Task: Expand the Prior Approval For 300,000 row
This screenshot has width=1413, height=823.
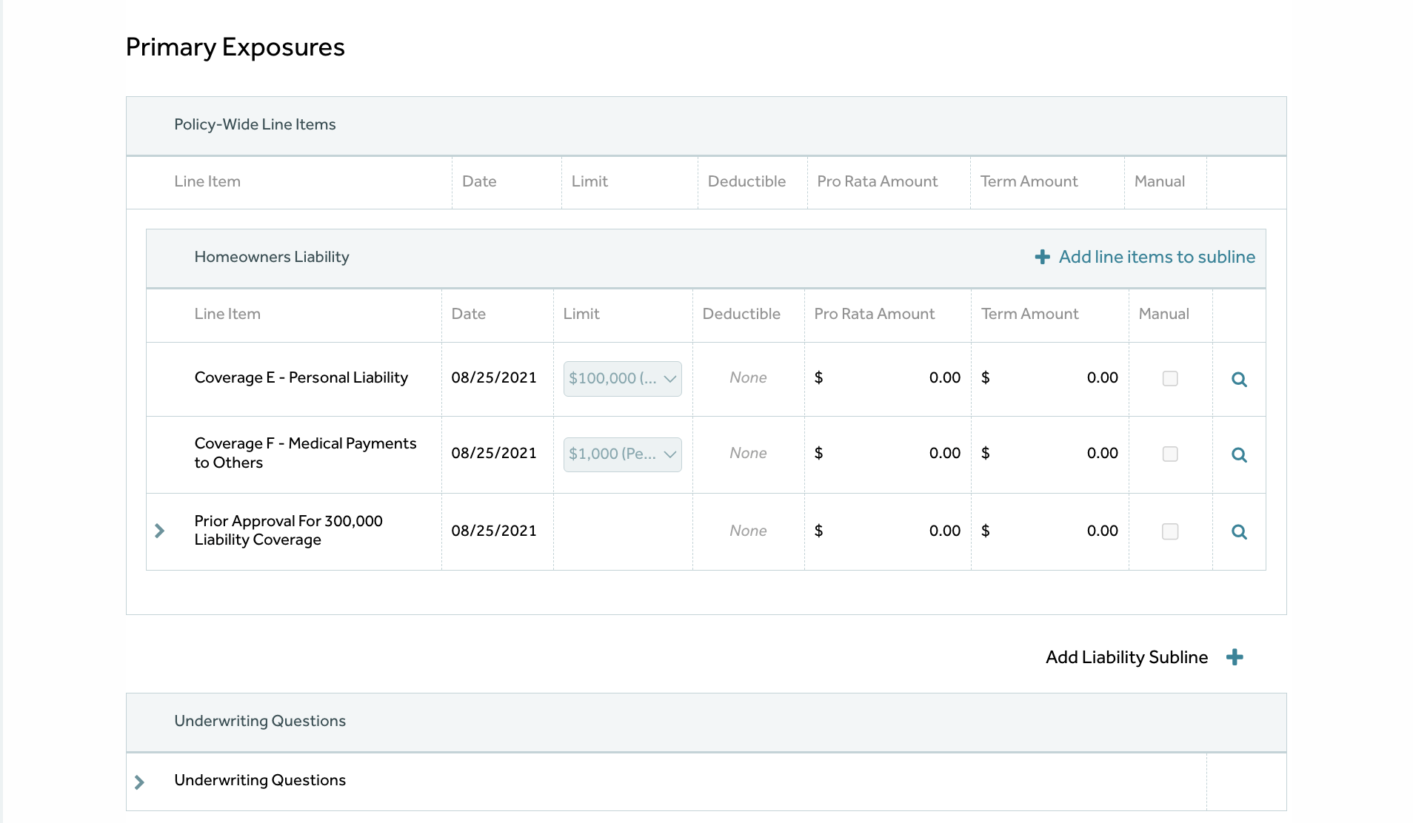Action: [159, 531]
